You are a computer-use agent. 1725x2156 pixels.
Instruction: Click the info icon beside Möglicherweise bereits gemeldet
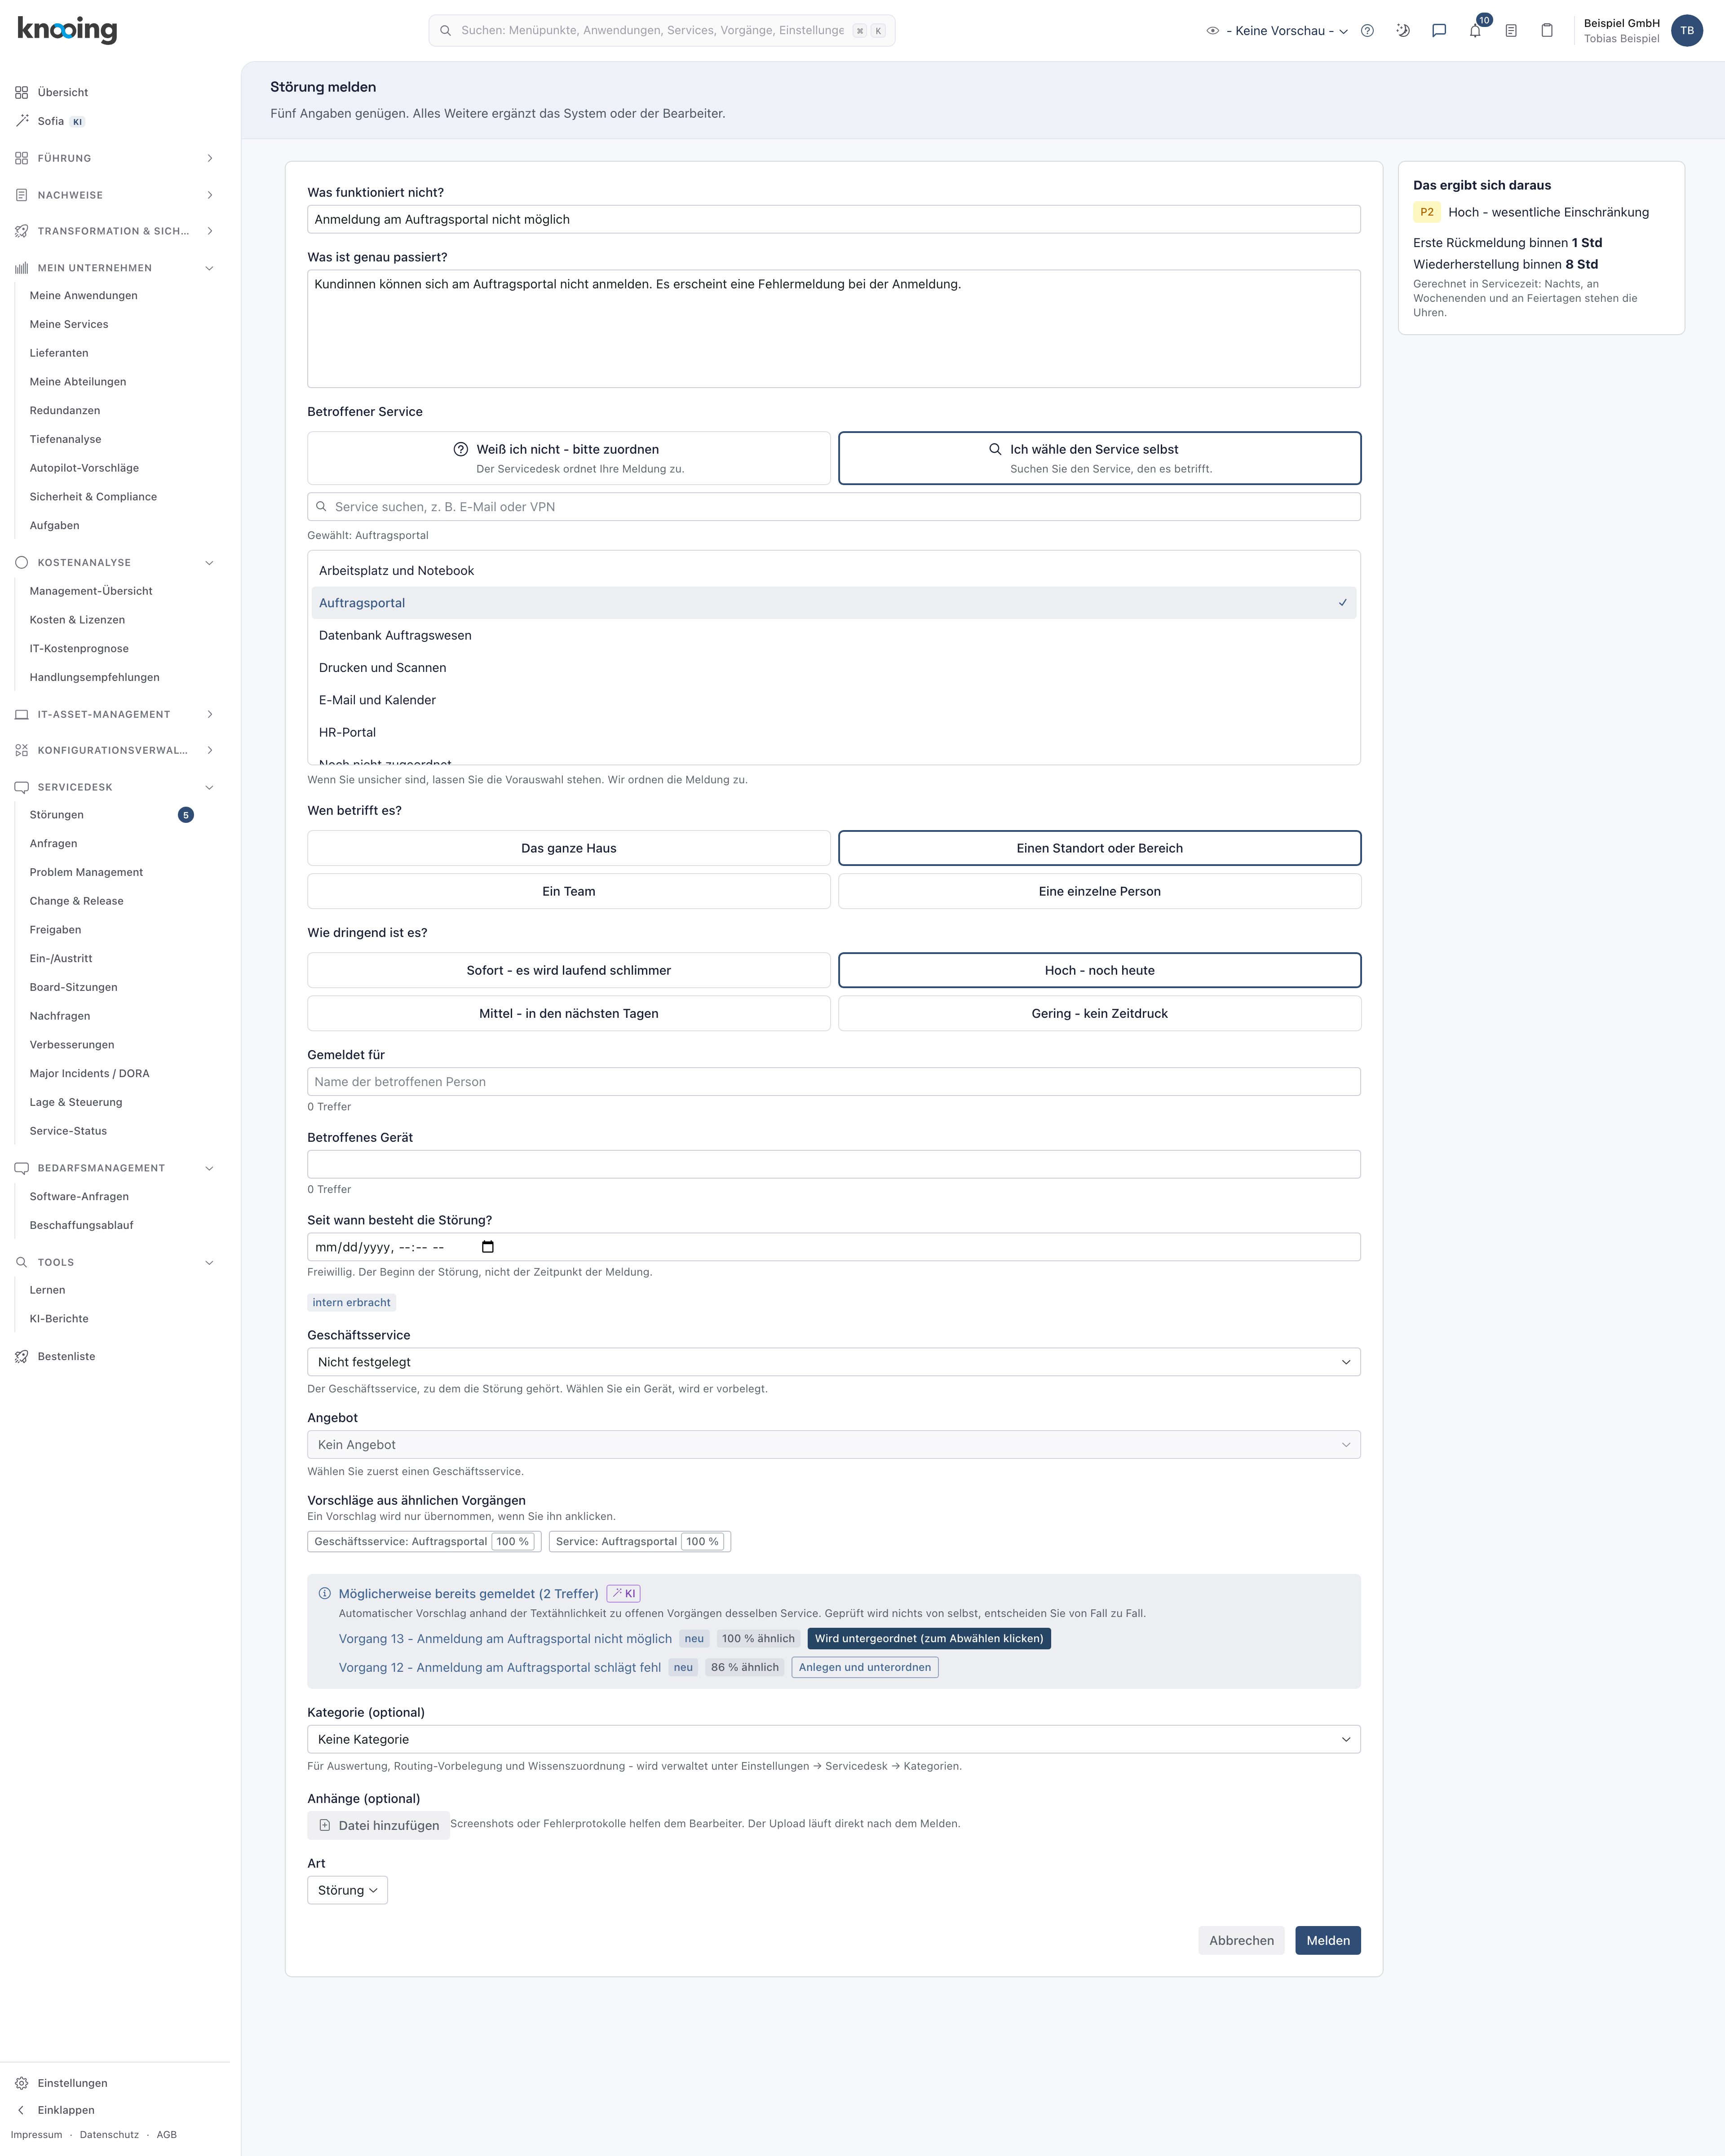click(325, 1594)
